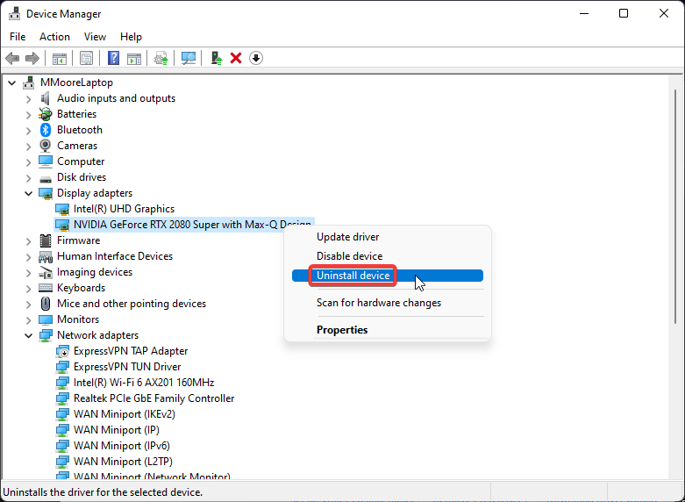
Task: Toggle the show/hide action pane icon
Action: pyautogui.click(x=134, y=58)
